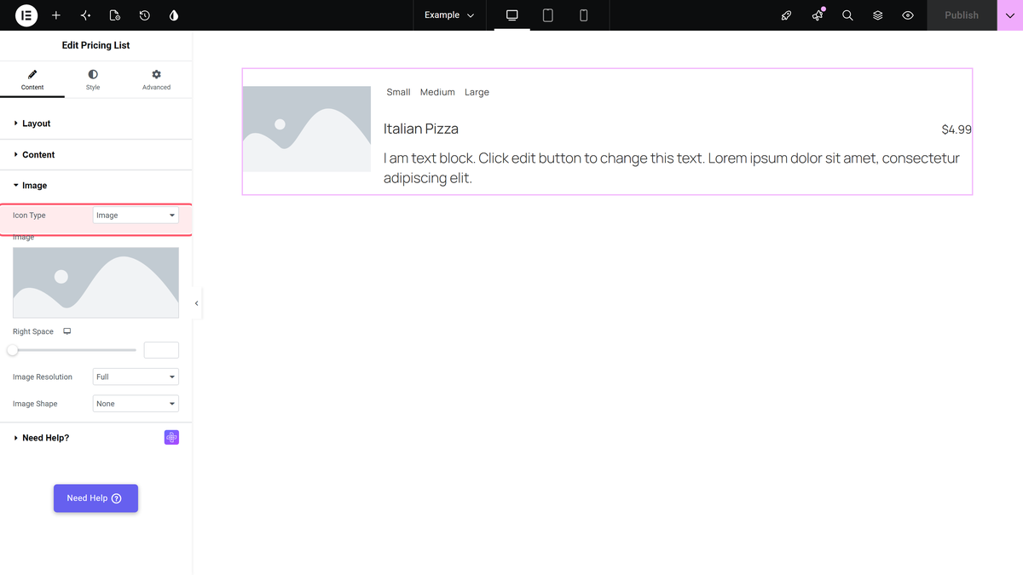Viewport: 1023px width, 575px height.
Task: Add a new element with plus icon
Action: click(x=56, y=15)
